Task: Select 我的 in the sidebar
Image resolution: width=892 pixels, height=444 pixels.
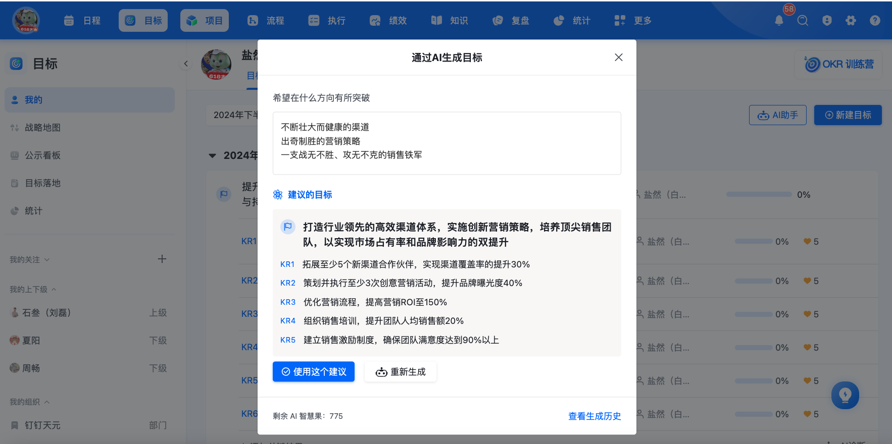Action: (x=89, y=100)
